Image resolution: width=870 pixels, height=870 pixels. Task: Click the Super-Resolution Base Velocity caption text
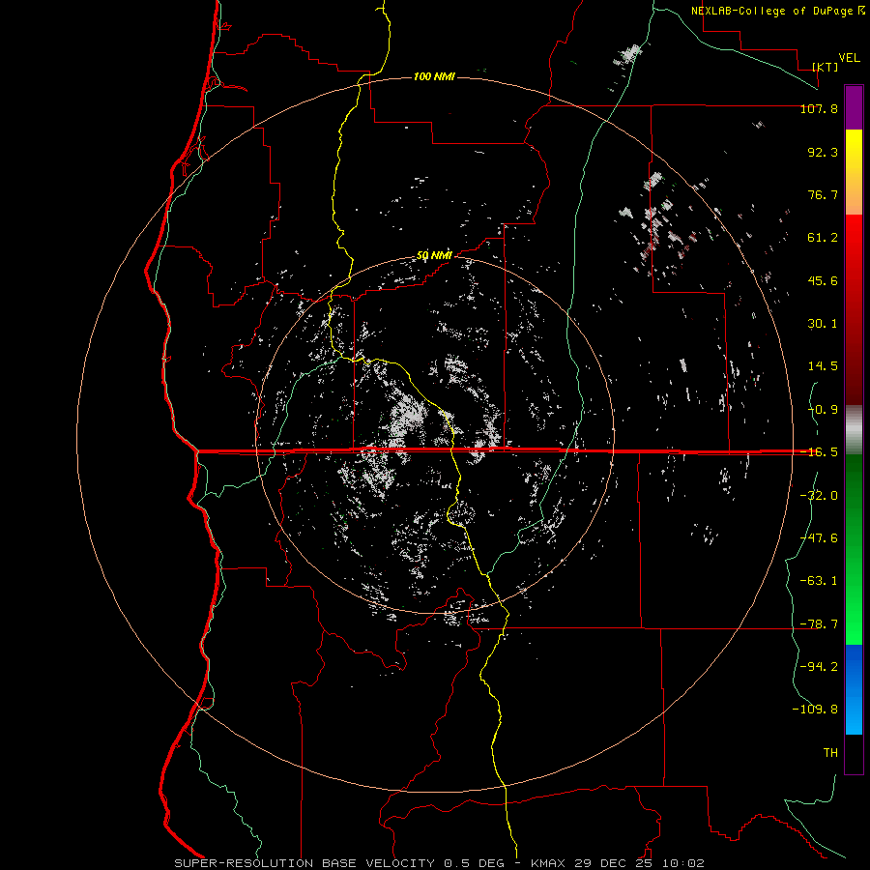point(440,863)
